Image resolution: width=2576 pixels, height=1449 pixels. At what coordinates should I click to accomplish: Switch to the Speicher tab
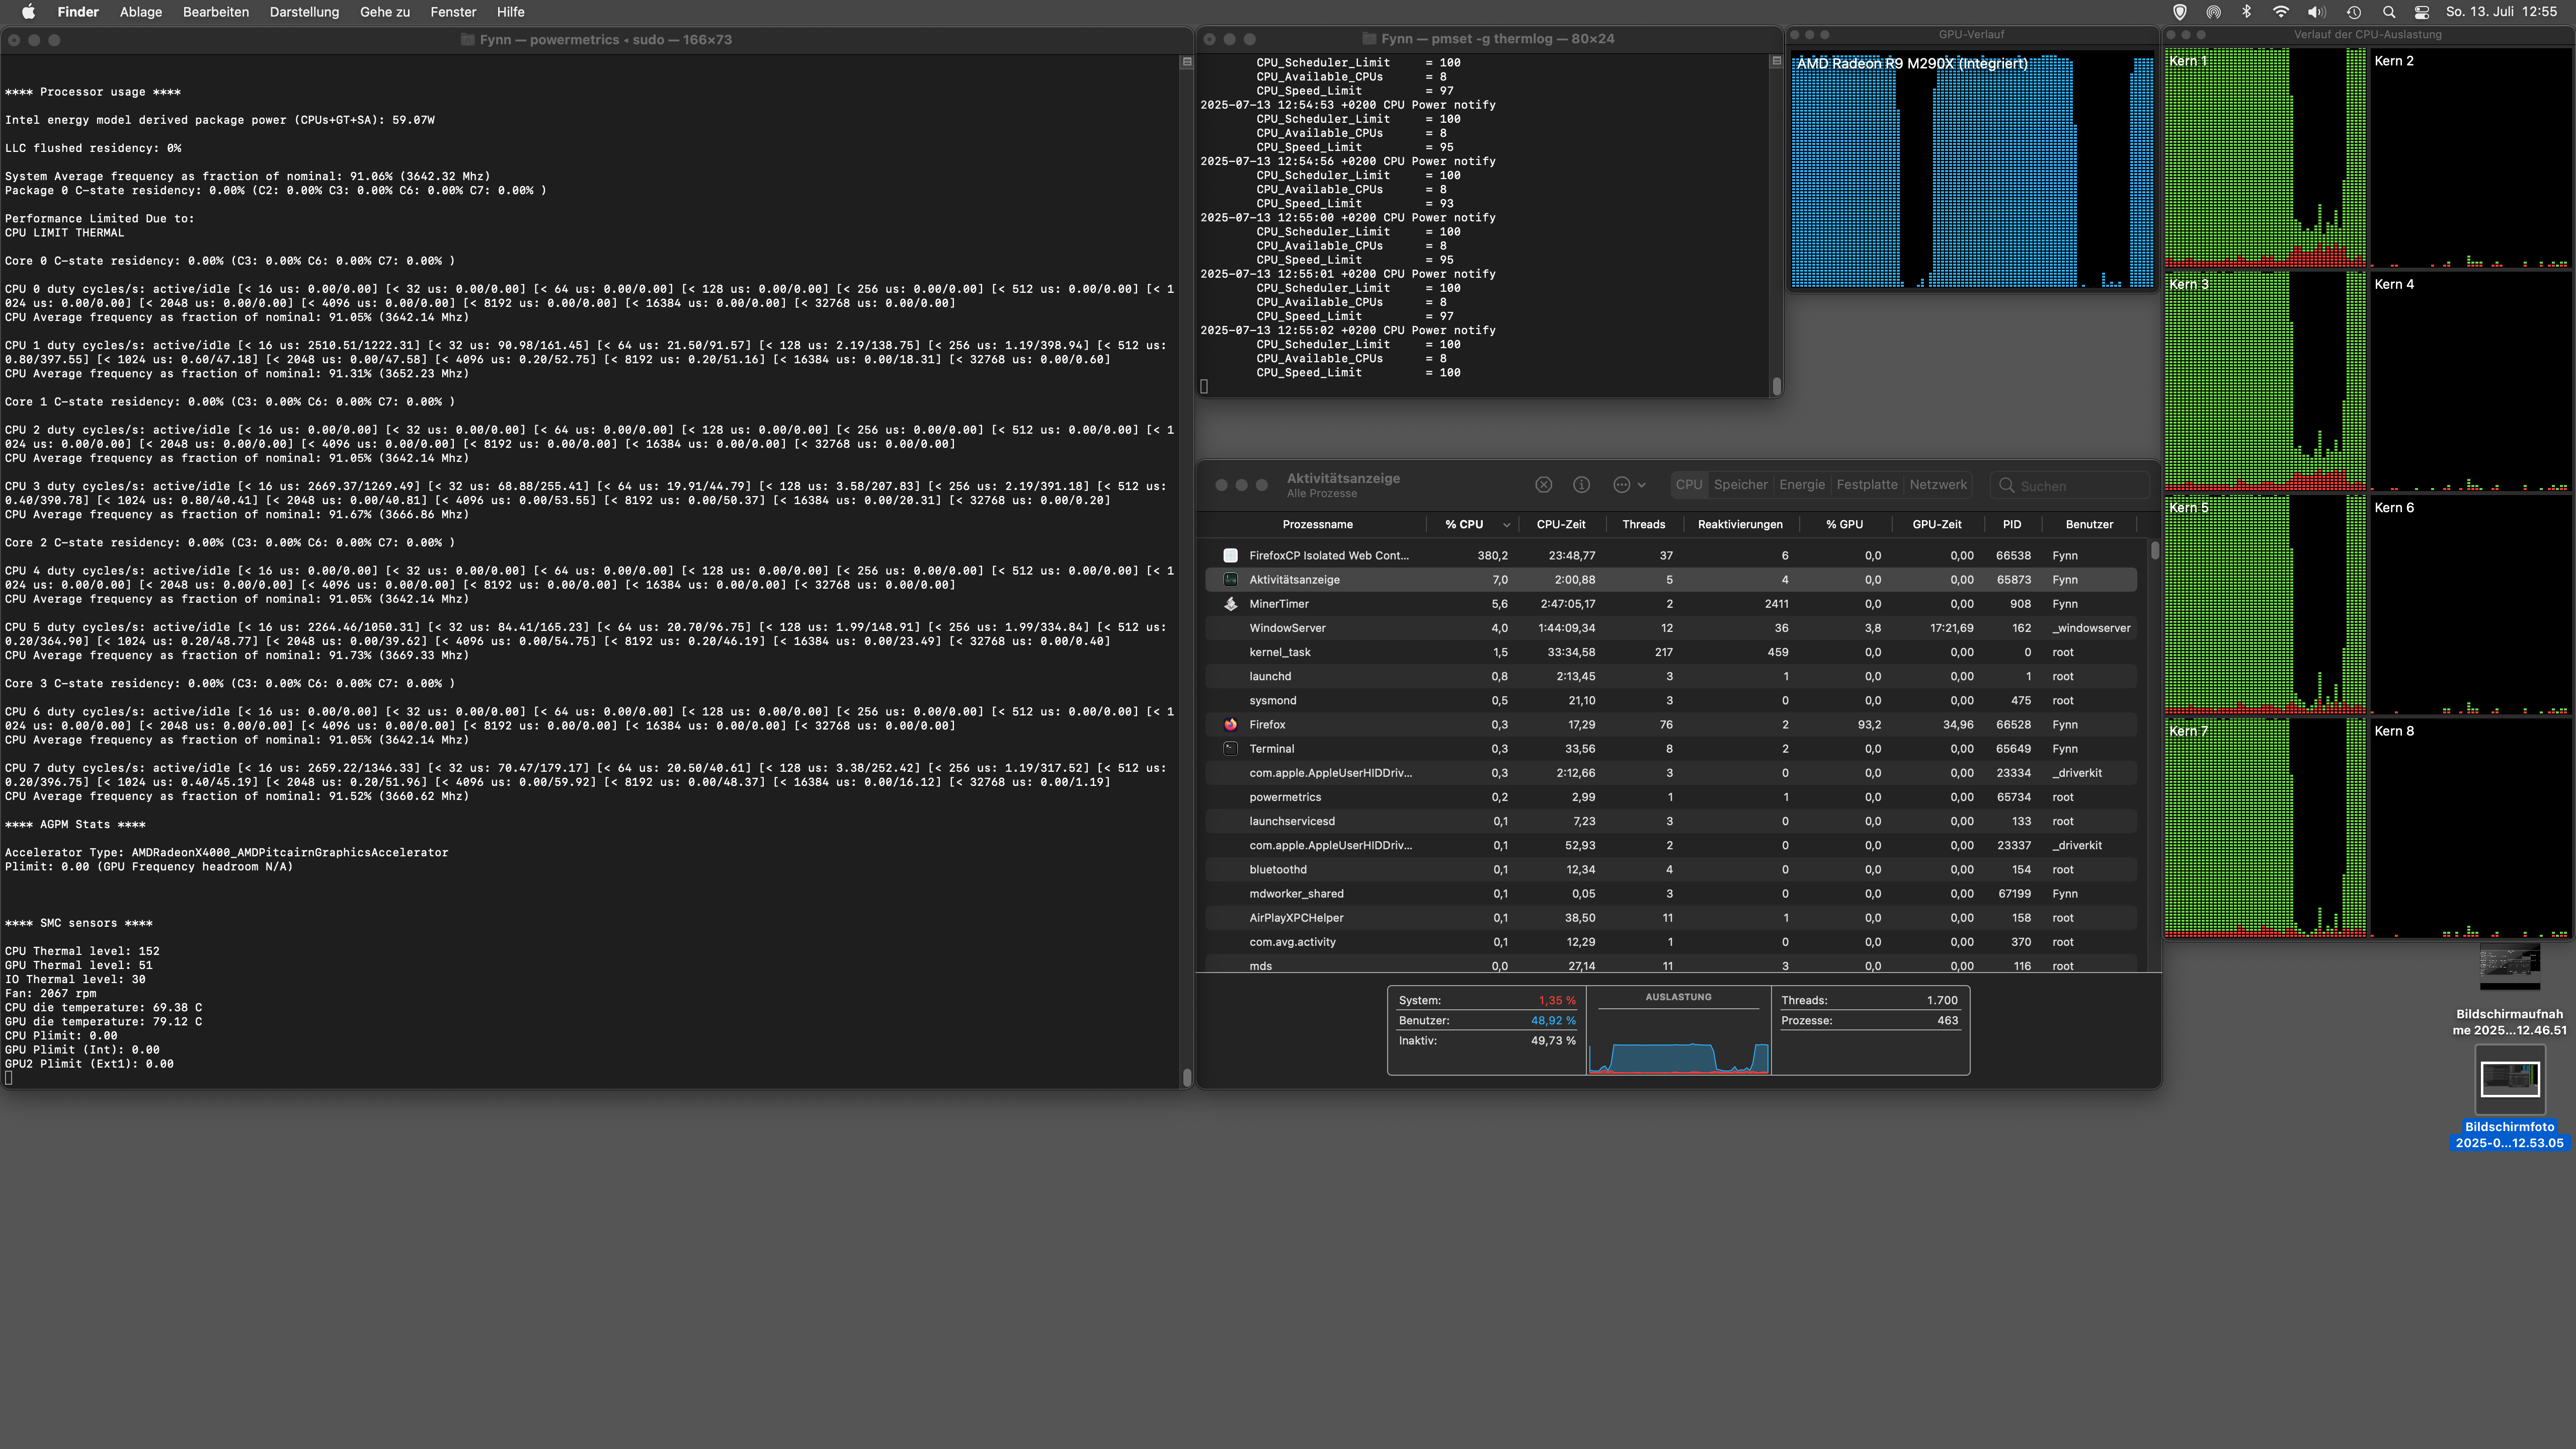tap(1740, 485)
